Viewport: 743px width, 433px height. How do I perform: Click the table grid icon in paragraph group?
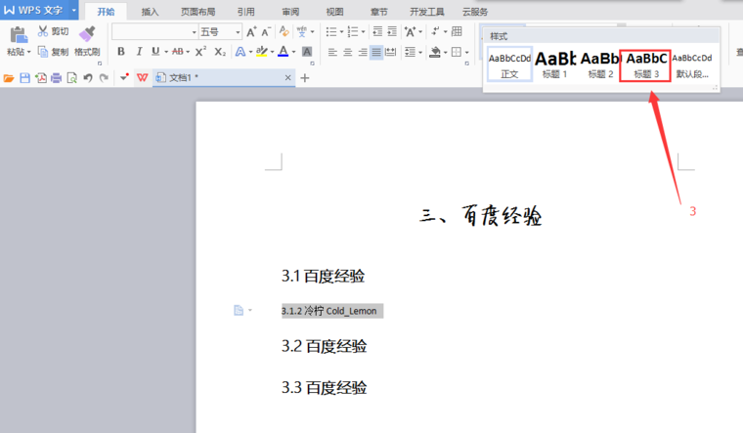[x=457, y=31]
